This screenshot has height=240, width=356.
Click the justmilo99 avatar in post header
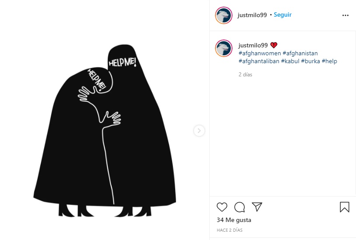224,15
